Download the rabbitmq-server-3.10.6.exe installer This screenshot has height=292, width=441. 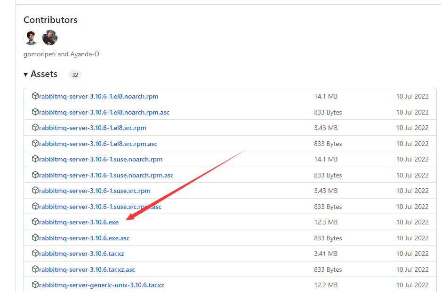coord(79,222)
